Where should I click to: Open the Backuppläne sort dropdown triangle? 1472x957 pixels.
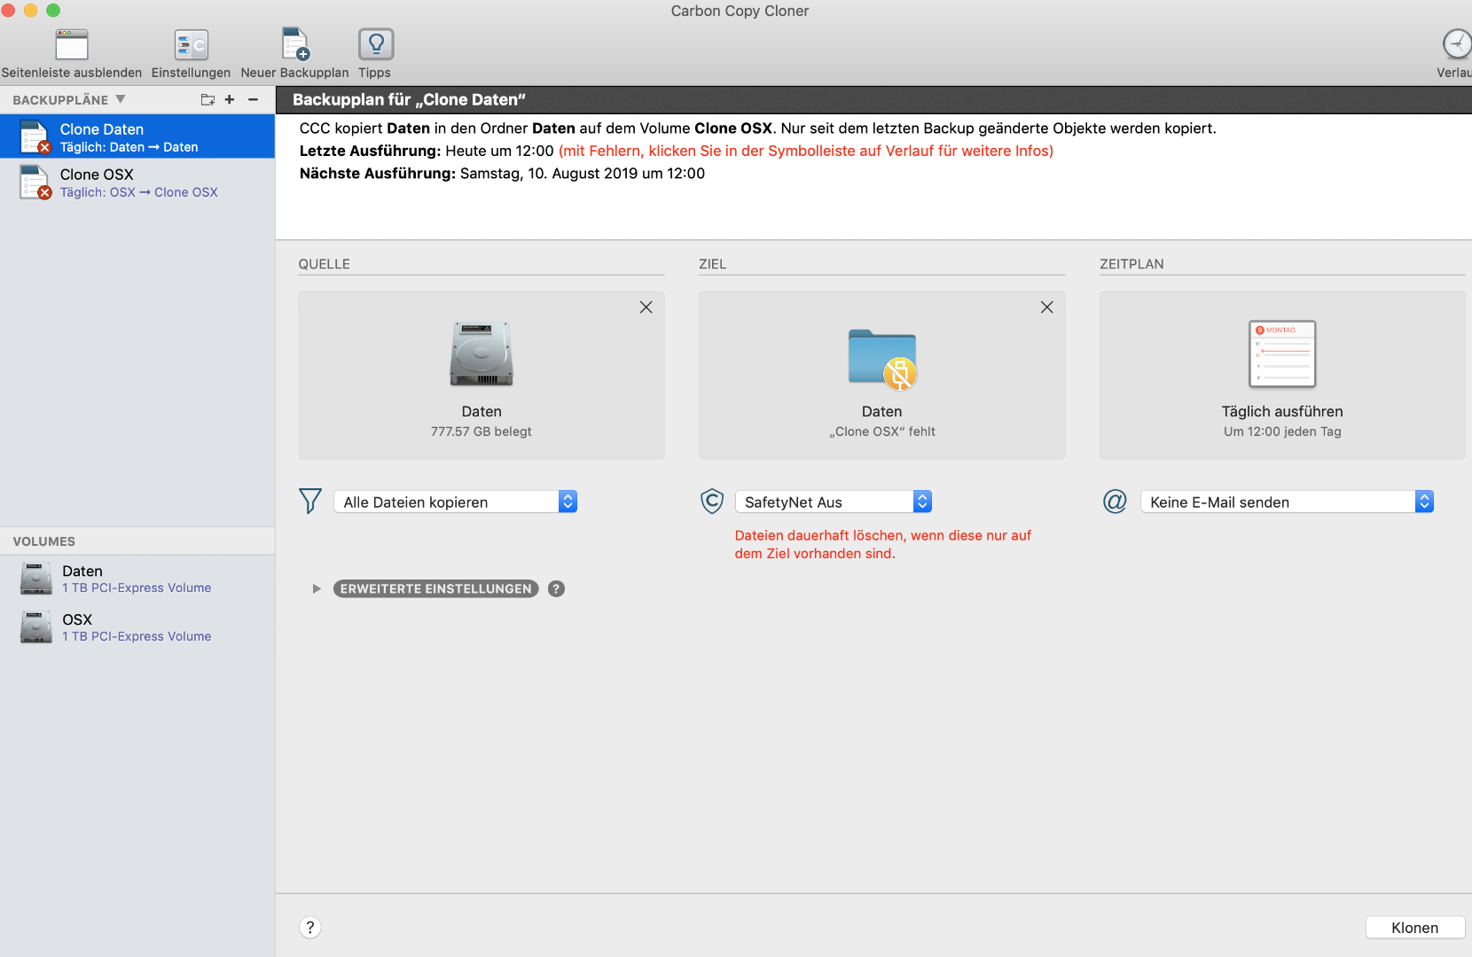(x=121, y=99)
